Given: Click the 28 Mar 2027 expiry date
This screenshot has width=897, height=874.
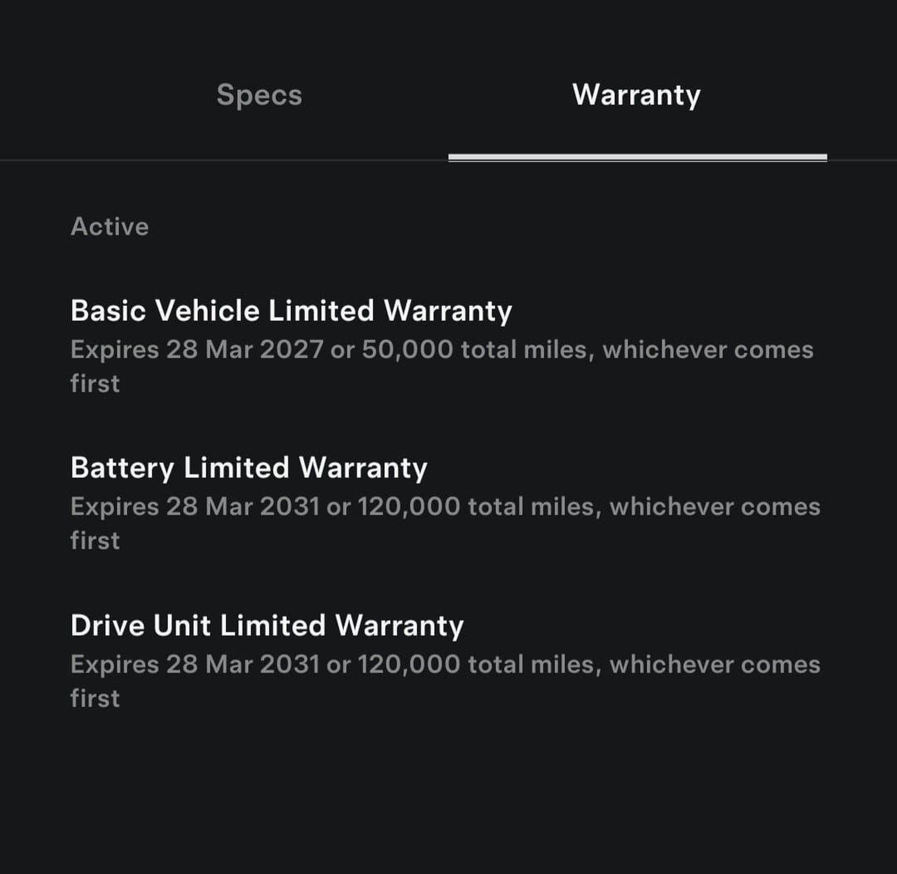Looking at the screenshot, I should pos(244,350).
